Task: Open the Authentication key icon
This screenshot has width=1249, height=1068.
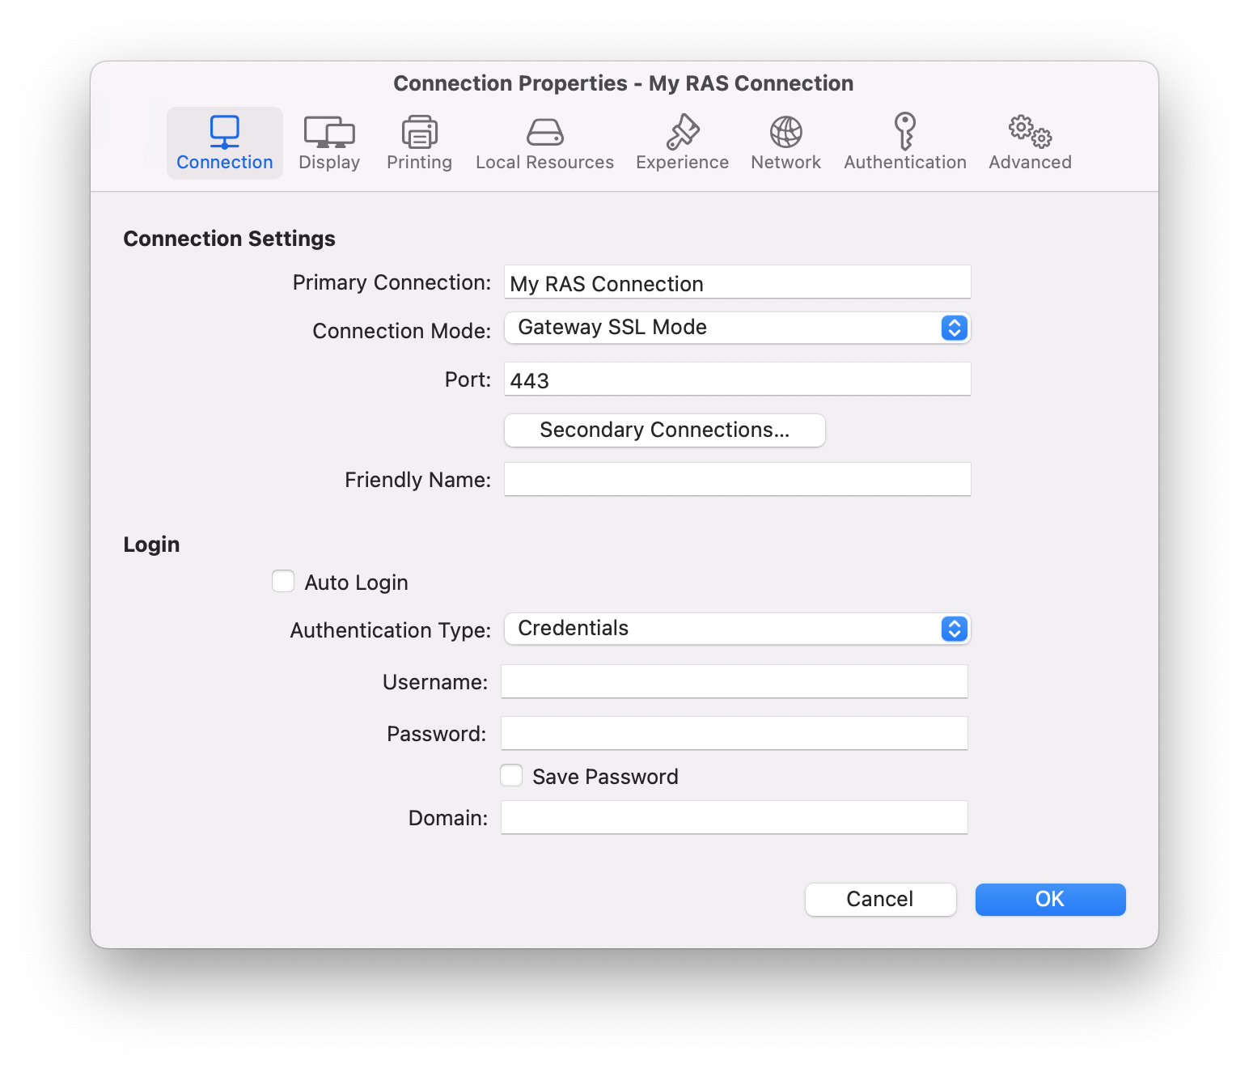Action: pos(905,131)
